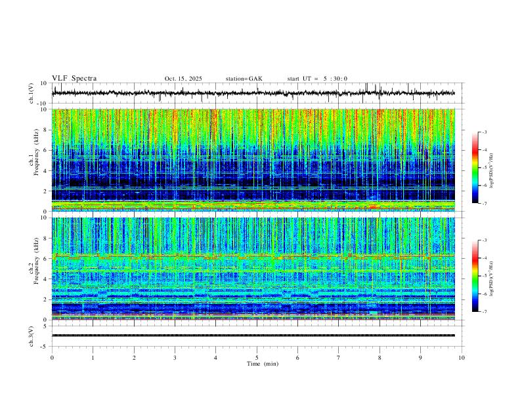Image resolution: width=520 pixels, height=401 pixels.
Task: Click the ch.1 spectrogram panel
Action: click(253, 160)
